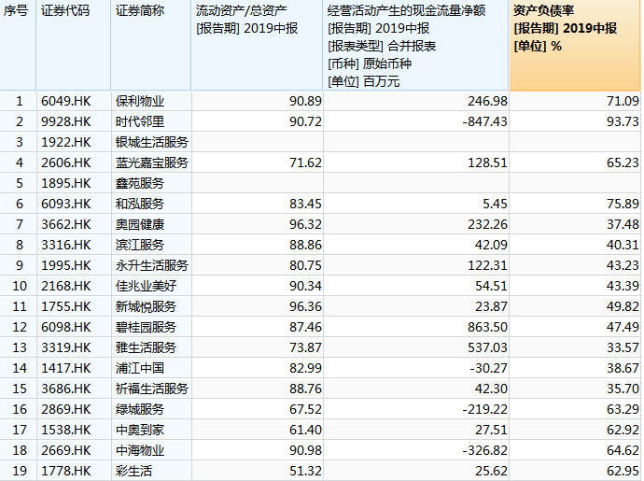This screenshot has height=481, width=644.
Task: Click the debt ratio value 71.09
Action: [x=623, y=101]
